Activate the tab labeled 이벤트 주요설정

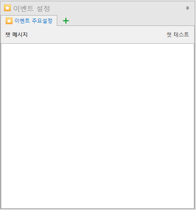[29, 21]
